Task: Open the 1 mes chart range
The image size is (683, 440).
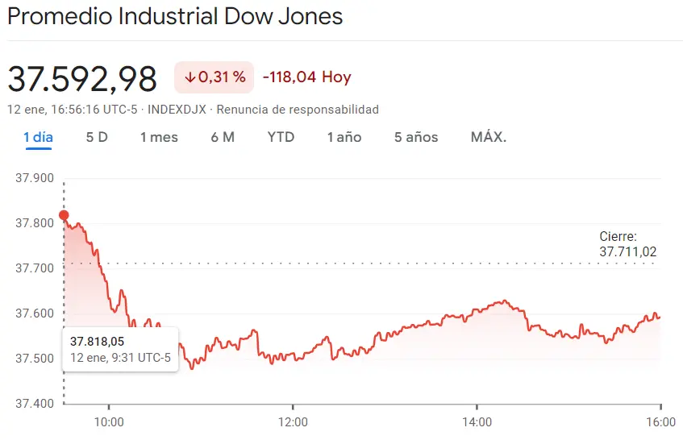Action: click(x=159, y=137)
